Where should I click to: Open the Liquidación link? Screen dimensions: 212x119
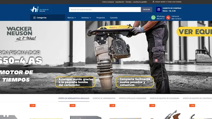click(x=120, y=2)
